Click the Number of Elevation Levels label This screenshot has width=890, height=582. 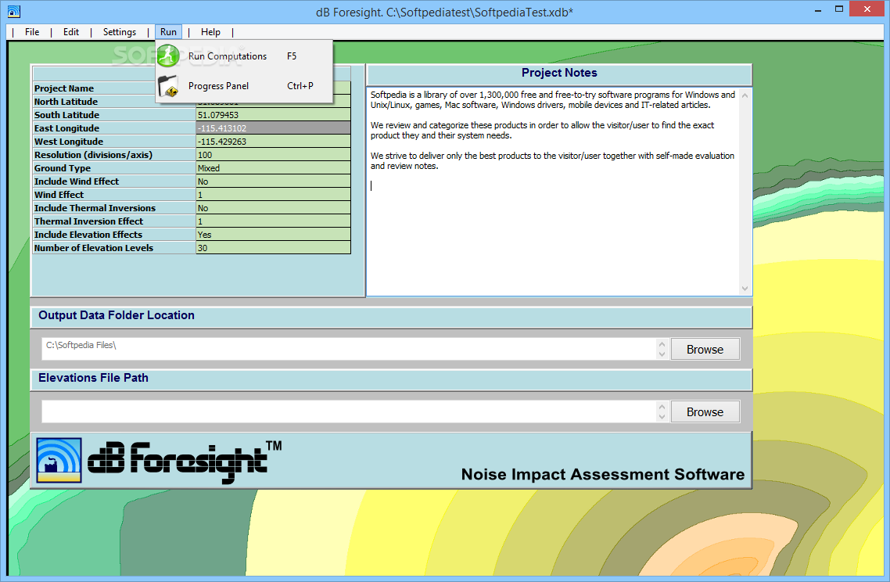(x=94, y=248)
